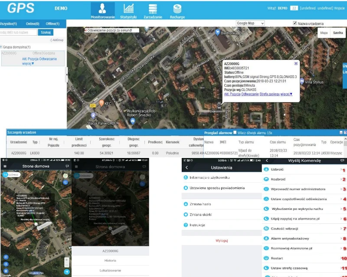The height and width of the screenshot is (277, 347).
Task: Expand the Grupa domyslna device group
Action: click(2, 47)
